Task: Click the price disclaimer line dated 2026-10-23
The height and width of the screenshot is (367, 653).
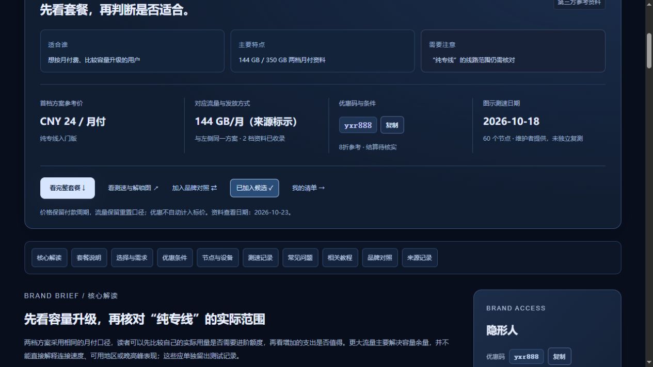Action: (x=167, y=212)
